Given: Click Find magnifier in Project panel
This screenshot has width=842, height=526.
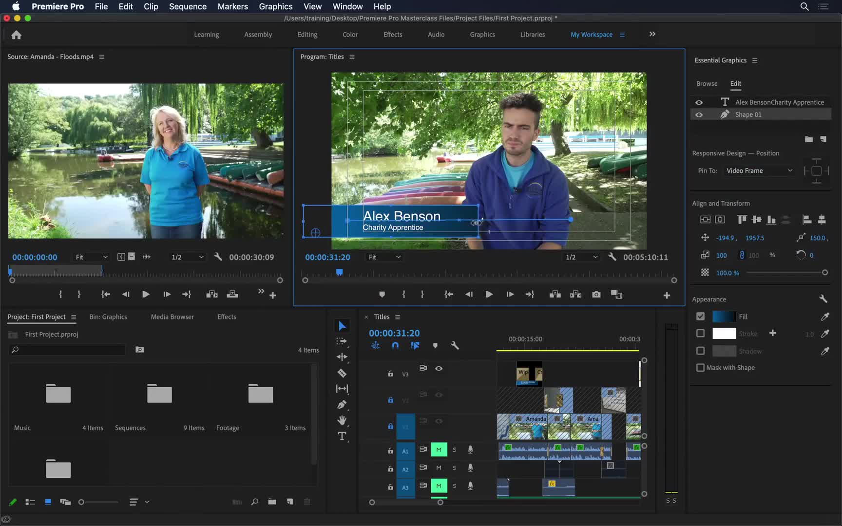Looking at the screenshot, I should 254,502.
